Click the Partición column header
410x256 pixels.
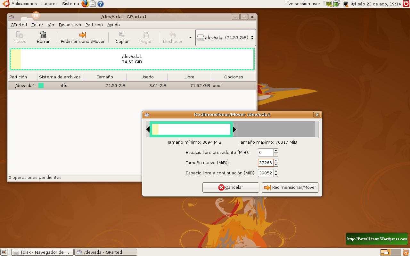[x=23, y=77]
